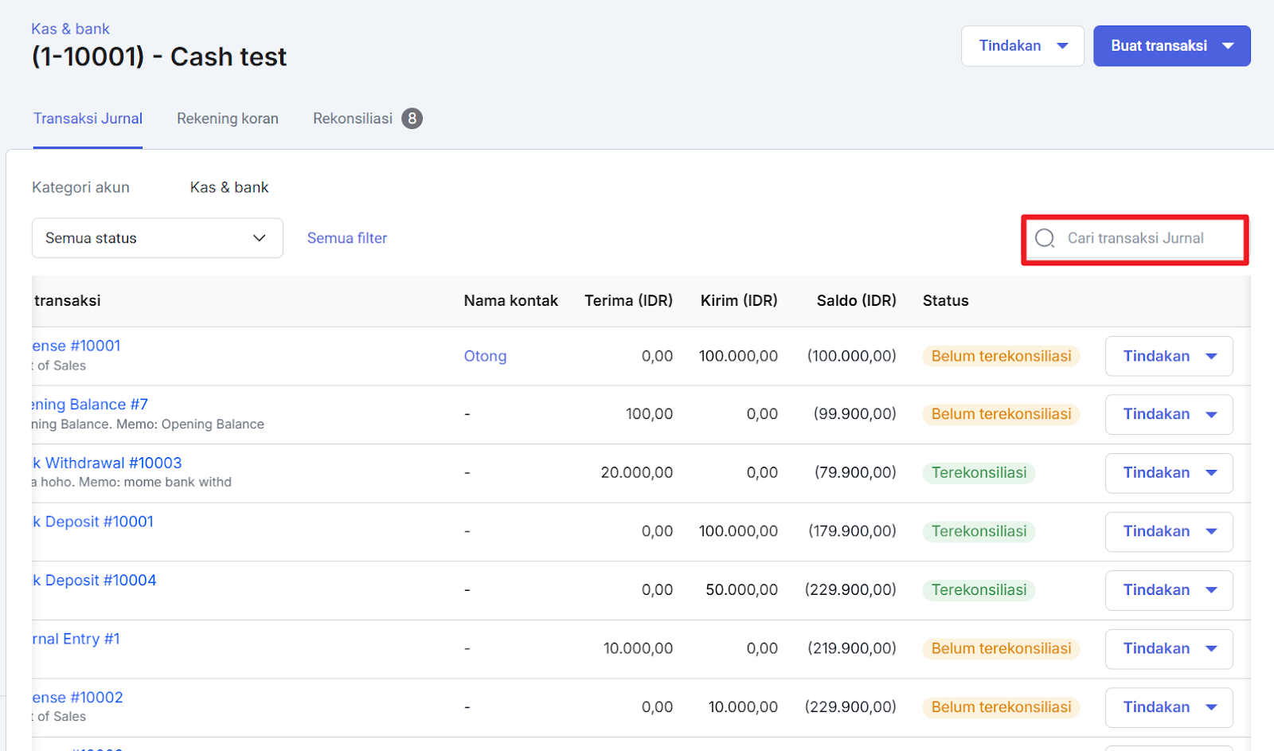The width and height of the screenshot is (1274, 751).
Task: Go to Kas & bank breadcrumb link
Action: [70, 29]
